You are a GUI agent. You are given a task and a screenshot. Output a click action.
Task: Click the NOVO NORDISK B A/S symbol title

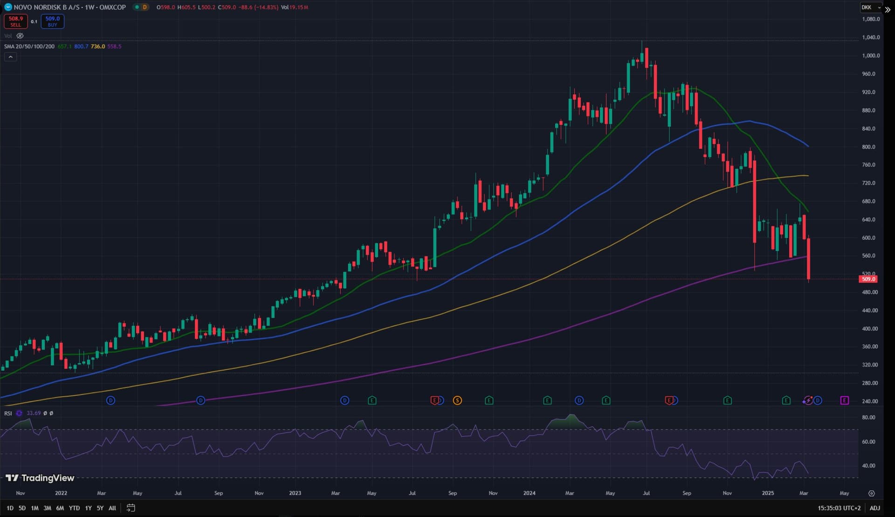pos(47,7)
